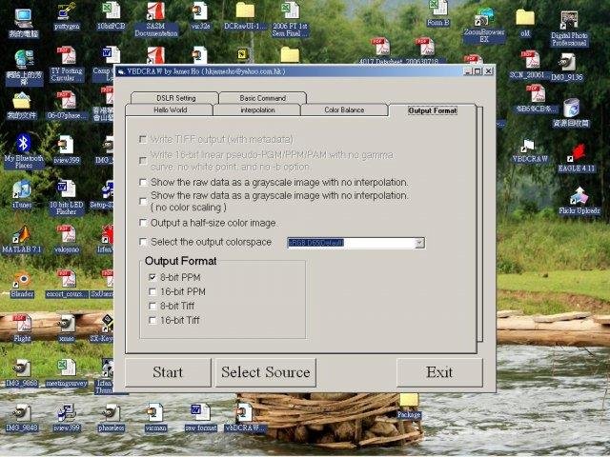Viewport: 610px width, 457px height.
Task: Enable Write TIFF output with metadata
Action: (x=143, y=139)
